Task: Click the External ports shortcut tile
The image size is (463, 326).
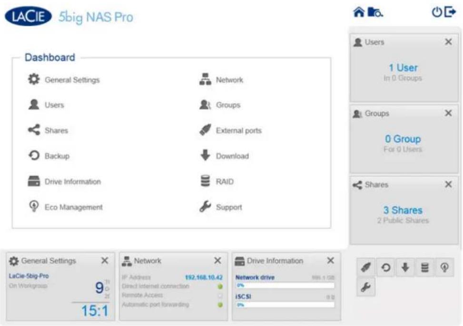Action: (x=366, y=267)
